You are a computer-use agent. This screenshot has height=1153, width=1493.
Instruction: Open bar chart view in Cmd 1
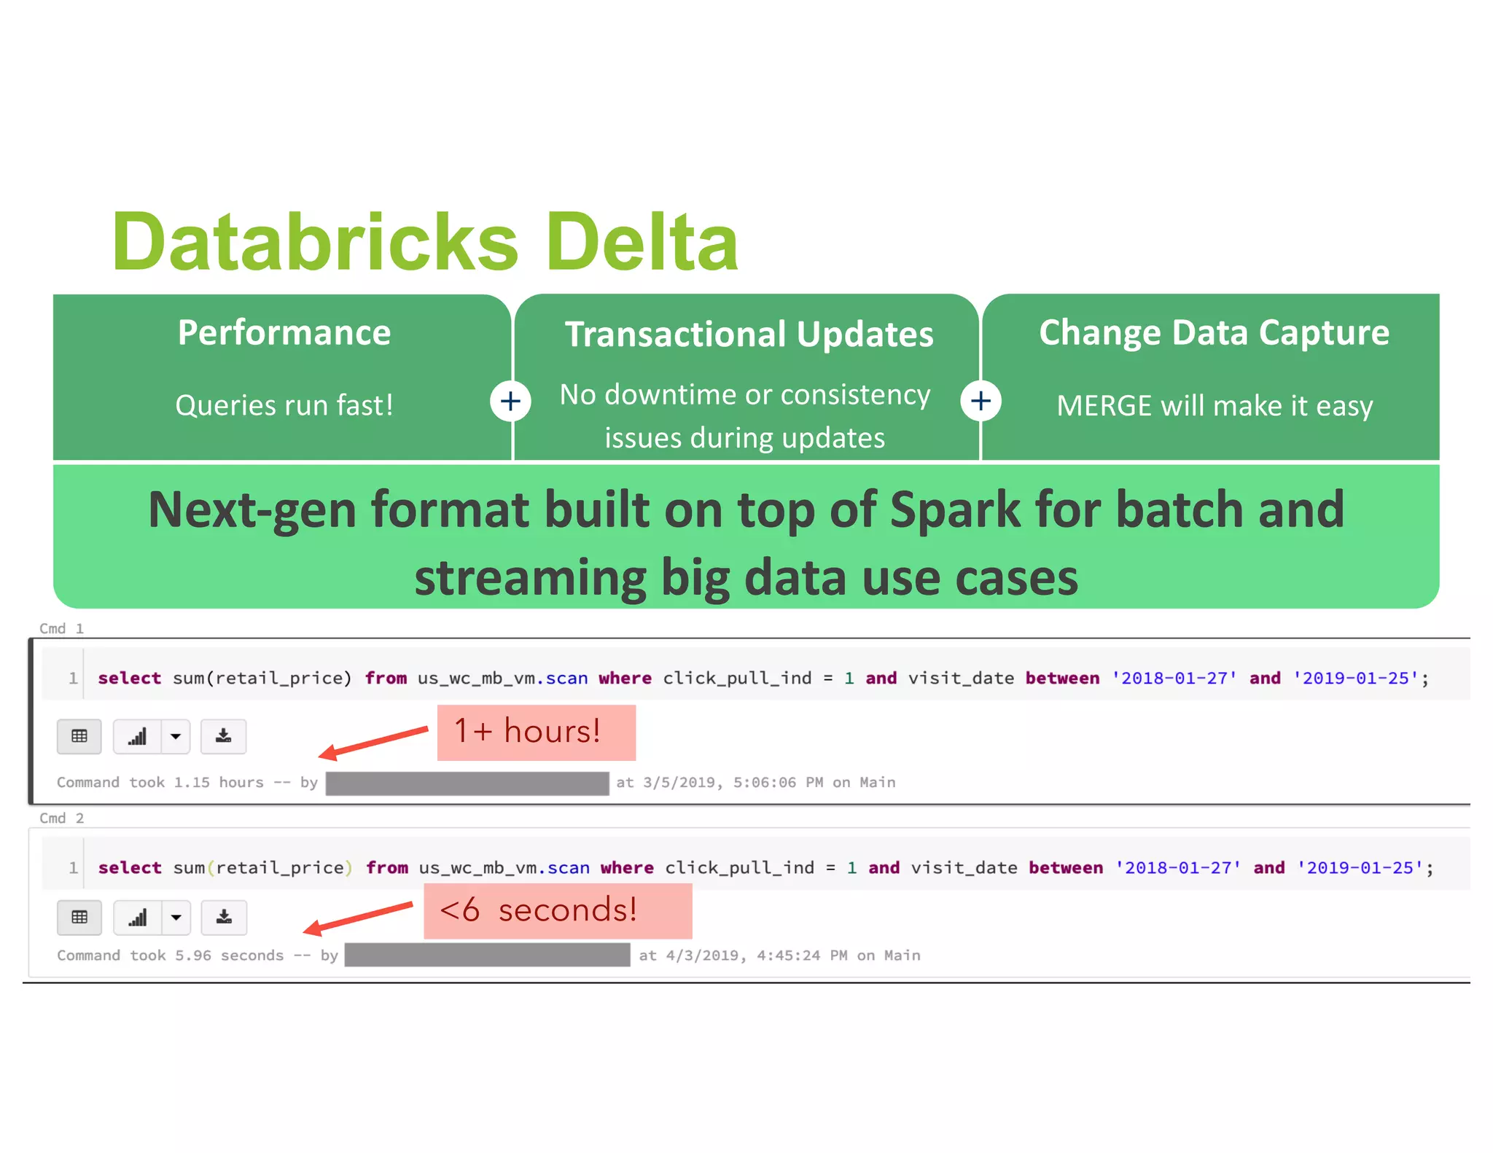(x=137, y=736)
